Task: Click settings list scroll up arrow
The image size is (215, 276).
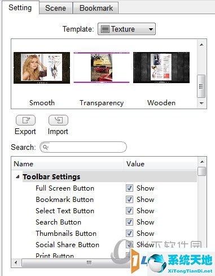Action: pyautogui.click(x=202, y=162)
